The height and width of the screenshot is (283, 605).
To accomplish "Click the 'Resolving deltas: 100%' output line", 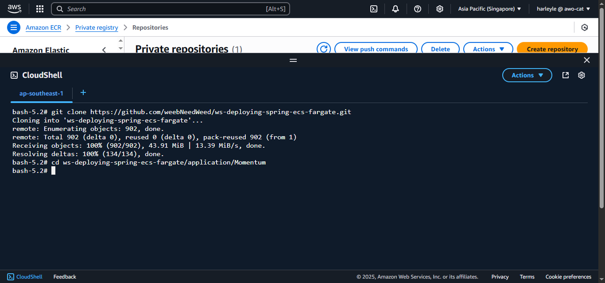I will [88, 154].
